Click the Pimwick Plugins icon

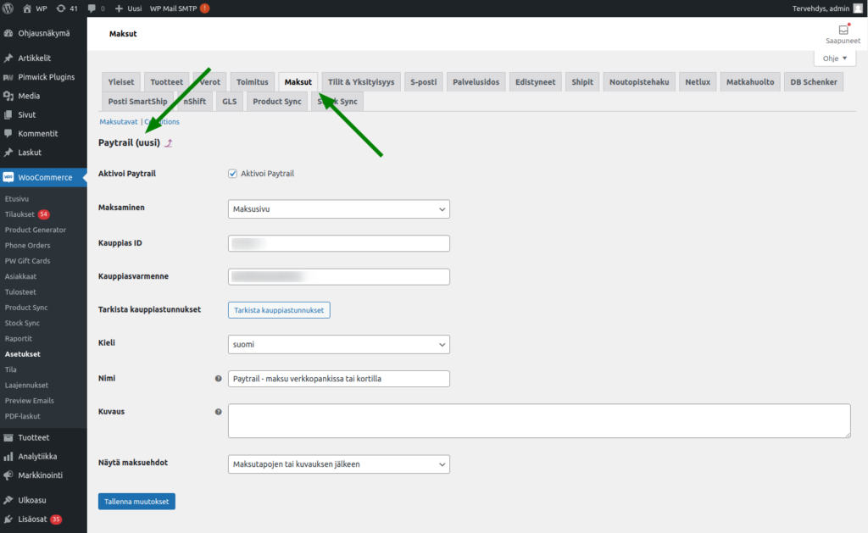click(8, 77)
